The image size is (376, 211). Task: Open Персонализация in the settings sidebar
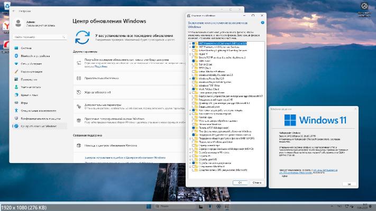(x=32, y=71)
